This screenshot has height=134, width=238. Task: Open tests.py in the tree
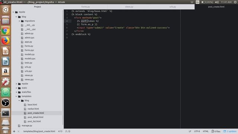point(28,63)
